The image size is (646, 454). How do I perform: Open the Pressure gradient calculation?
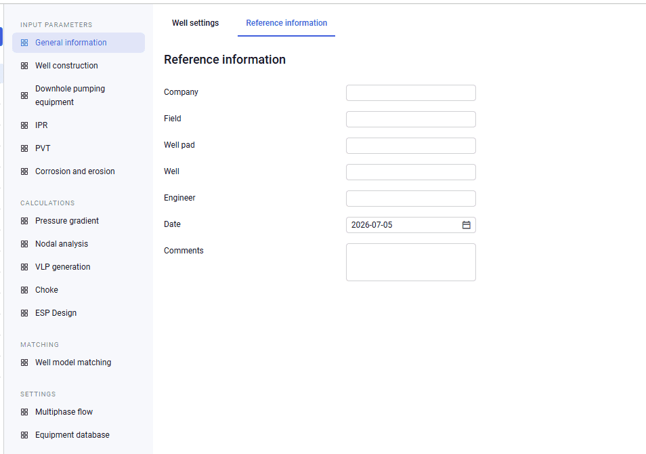coord(79,221)
